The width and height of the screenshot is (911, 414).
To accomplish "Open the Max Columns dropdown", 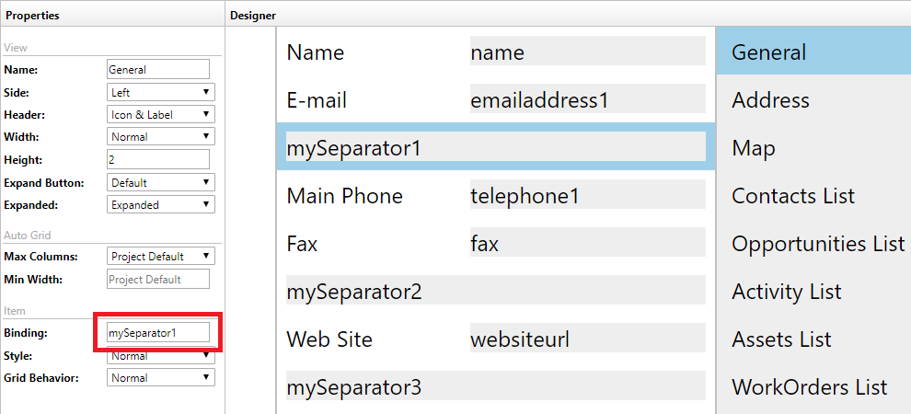I will [161, 256].
